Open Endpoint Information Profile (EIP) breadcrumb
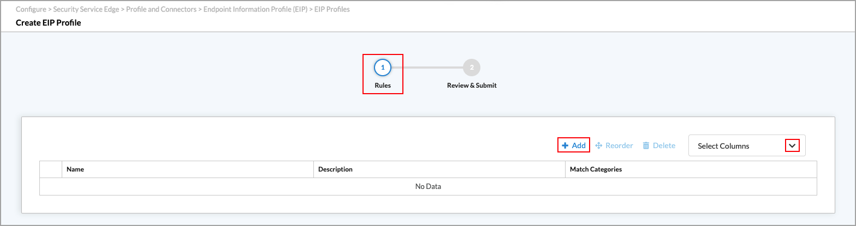 (255, 10)
